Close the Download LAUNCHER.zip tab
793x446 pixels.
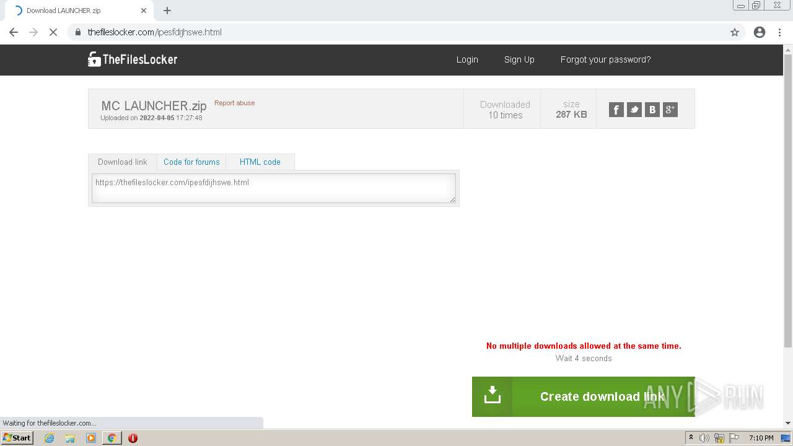[144, 11]
